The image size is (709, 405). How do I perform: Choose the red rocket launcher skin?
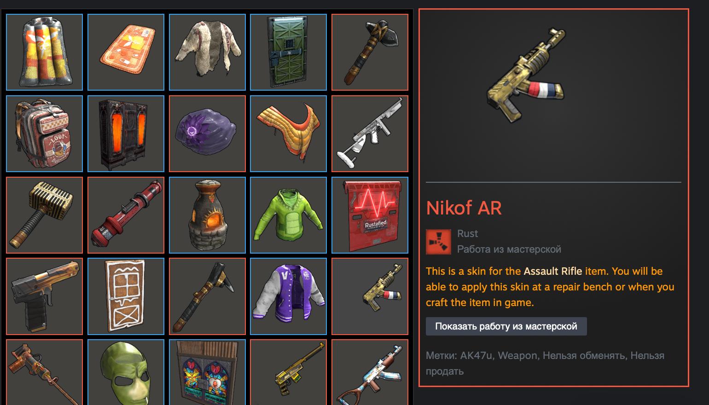click(126, 215)
